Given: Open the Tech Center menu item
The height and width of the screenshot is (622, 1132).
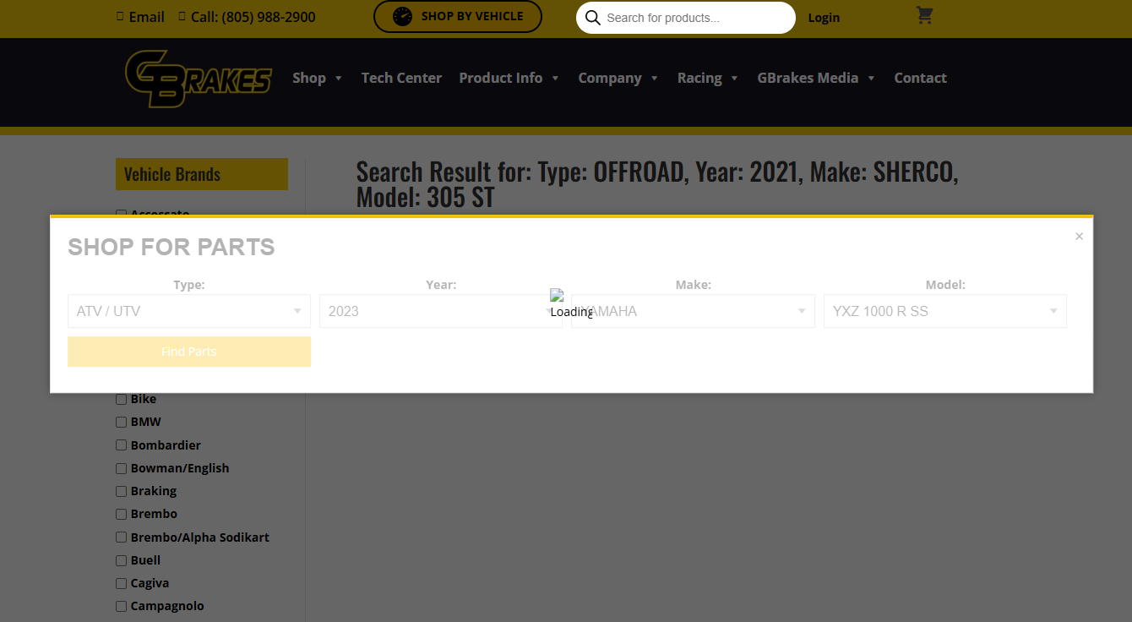Looking at the screenshot, I should pos(401,78).
